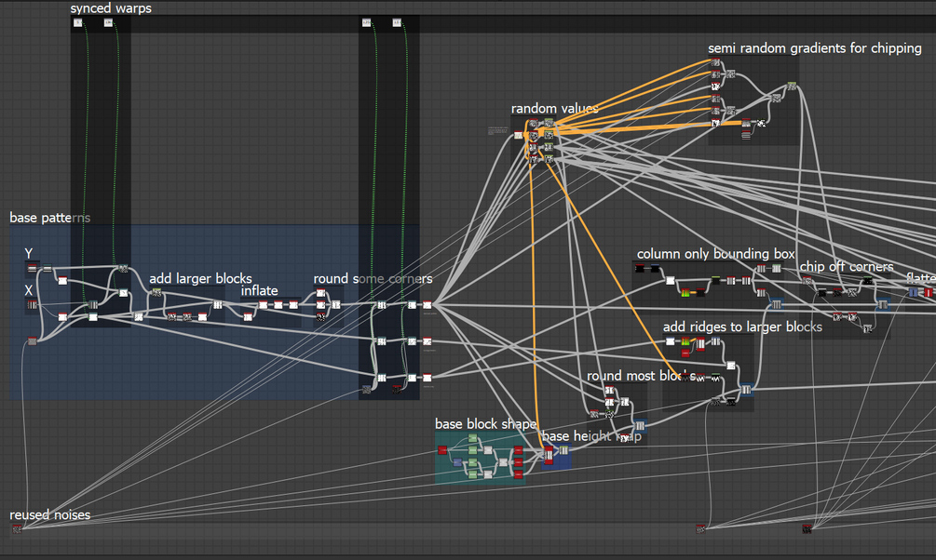The image size is (936, 560).
Task: Click the "add larger blocks" frame label
Action: (200, 278)
